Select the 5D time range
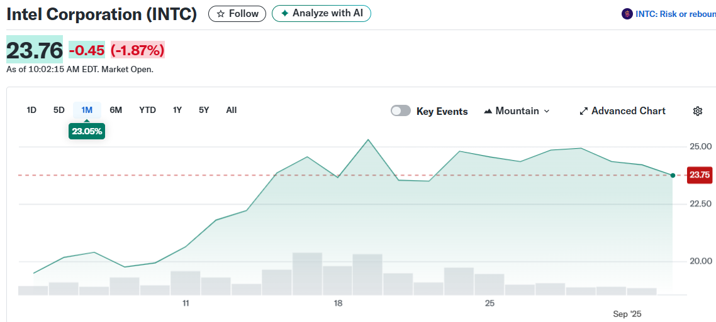716x322 pixels. coord(59,110)
